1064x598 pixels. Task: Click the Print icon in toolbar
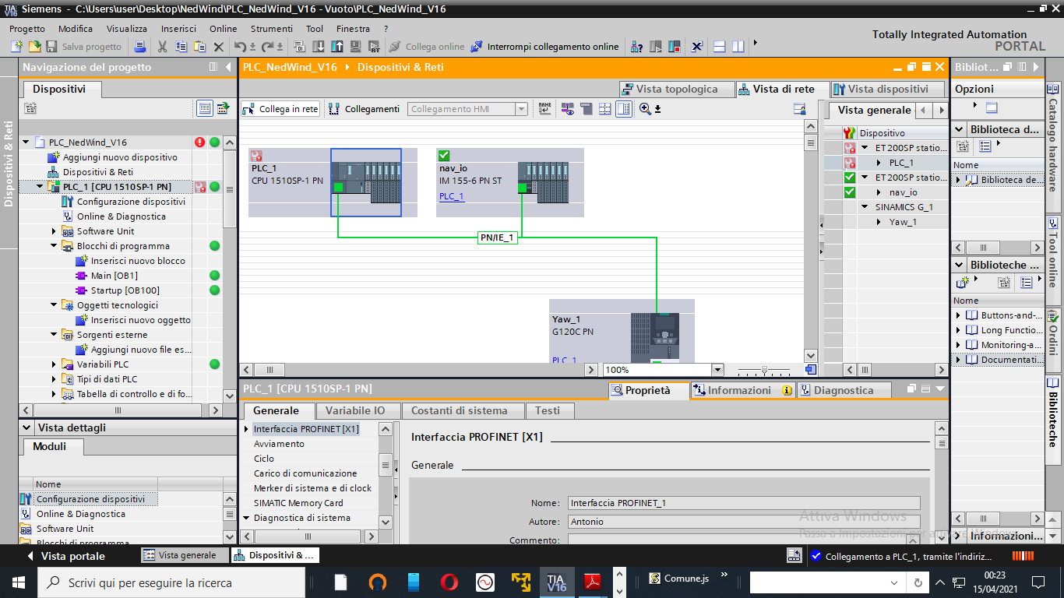click(x=139, y=47)
